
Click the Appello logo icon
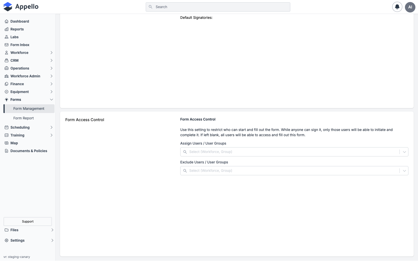tap(8, 7)
